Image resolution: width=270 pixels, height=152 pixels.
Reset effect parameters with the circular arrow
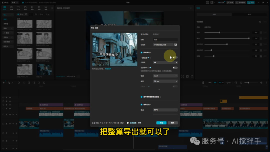tap(260, 22)
